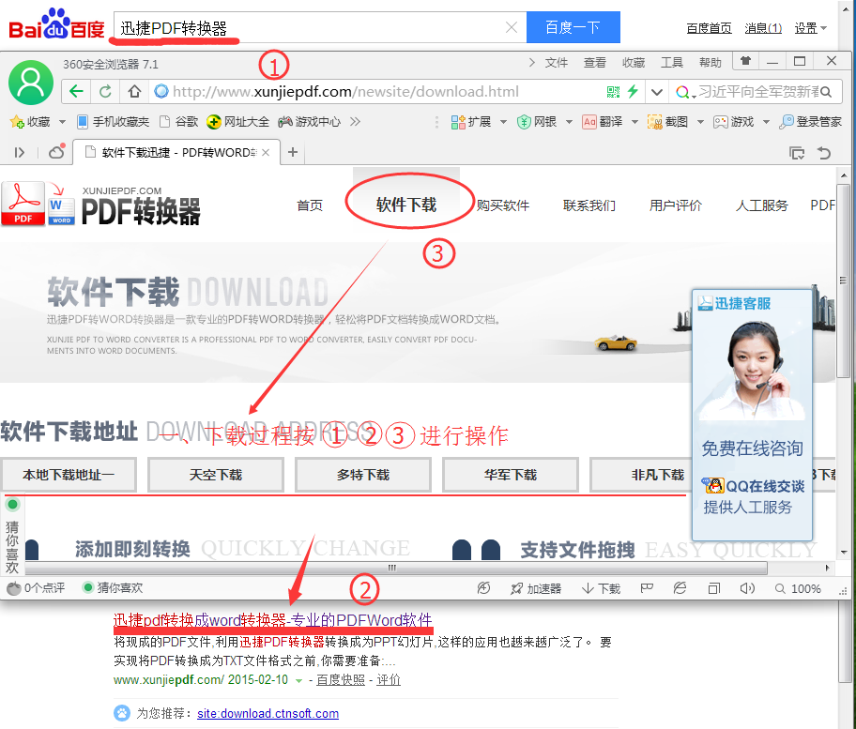
Task: Close the 软件下载迅捷 tab
Action: point(266,153)
